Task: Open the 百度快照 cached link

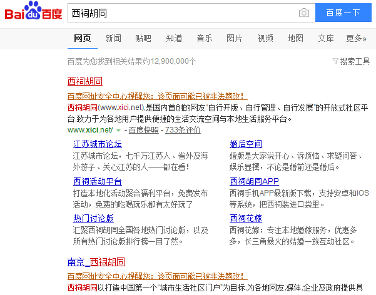Action: click(x=143, y=130)
